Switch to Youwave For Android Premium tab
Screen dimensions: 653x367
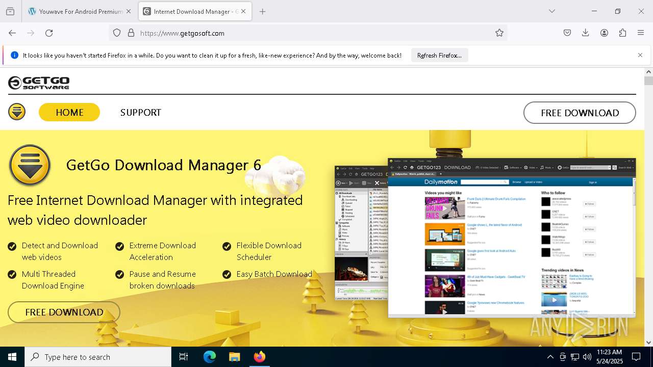click(x=80, y=11)
